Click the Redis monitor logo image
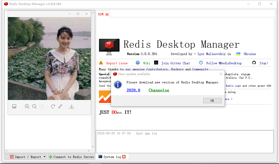The image size is (279, 164). click(109, 47)
